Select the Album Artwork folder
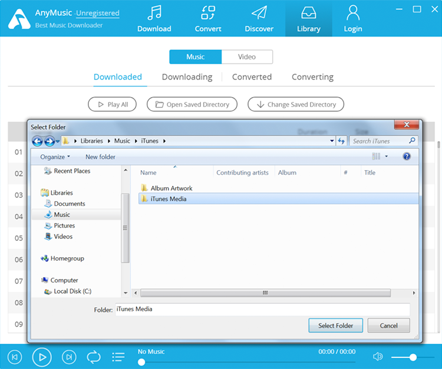442x369 pixels. pyautogui.click(x=166, y=188)
